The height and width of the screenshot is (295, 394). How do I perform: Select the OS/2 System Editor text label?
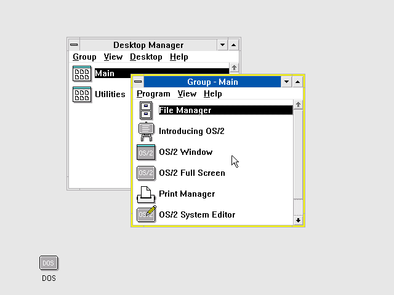pos(197,214)
